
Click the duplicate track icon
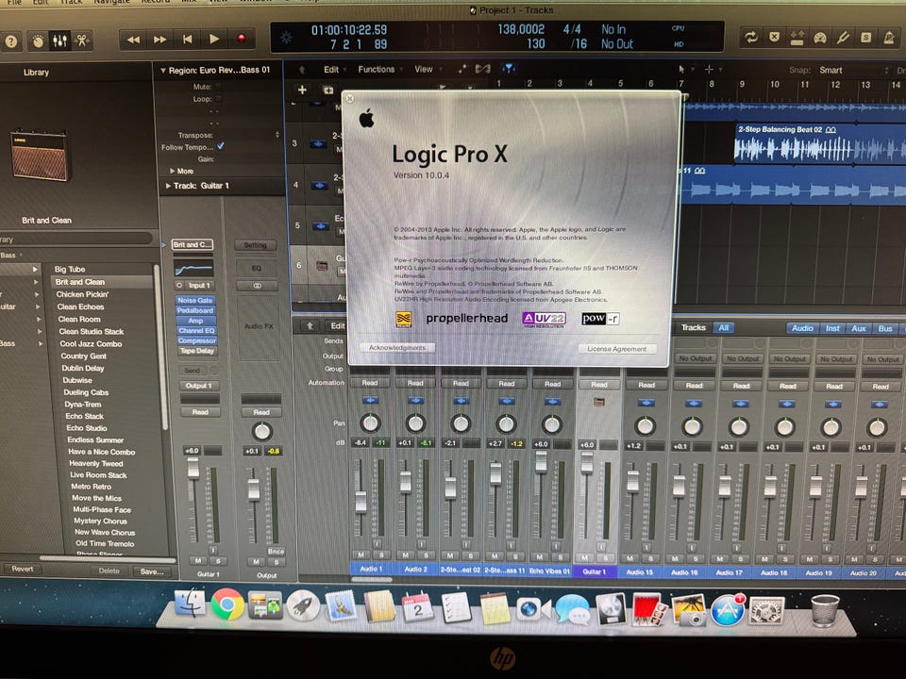pos(328,91)
